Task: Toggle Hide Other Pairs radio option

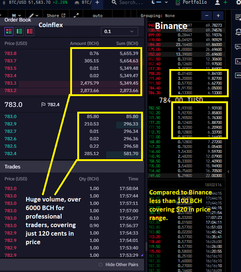Action: pos(101,265)
